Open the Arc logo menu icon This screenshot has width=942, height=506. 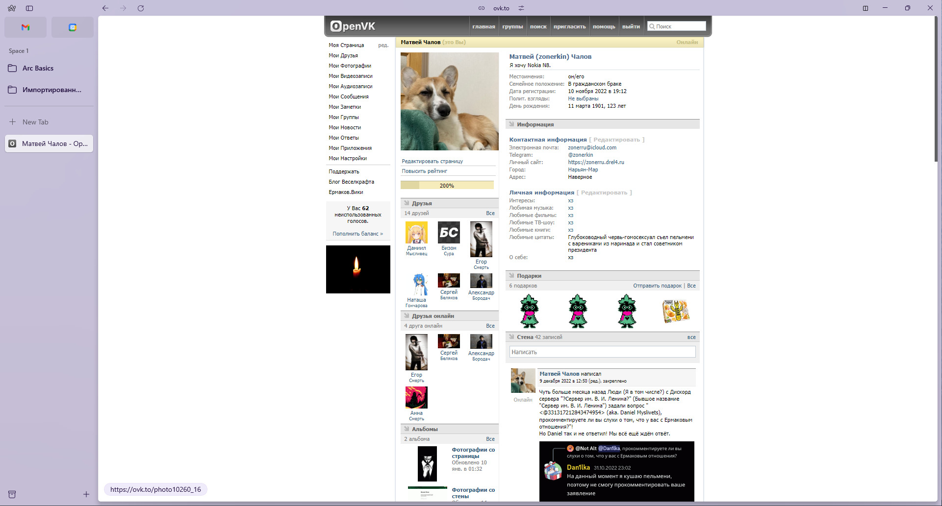click(12, 8)
